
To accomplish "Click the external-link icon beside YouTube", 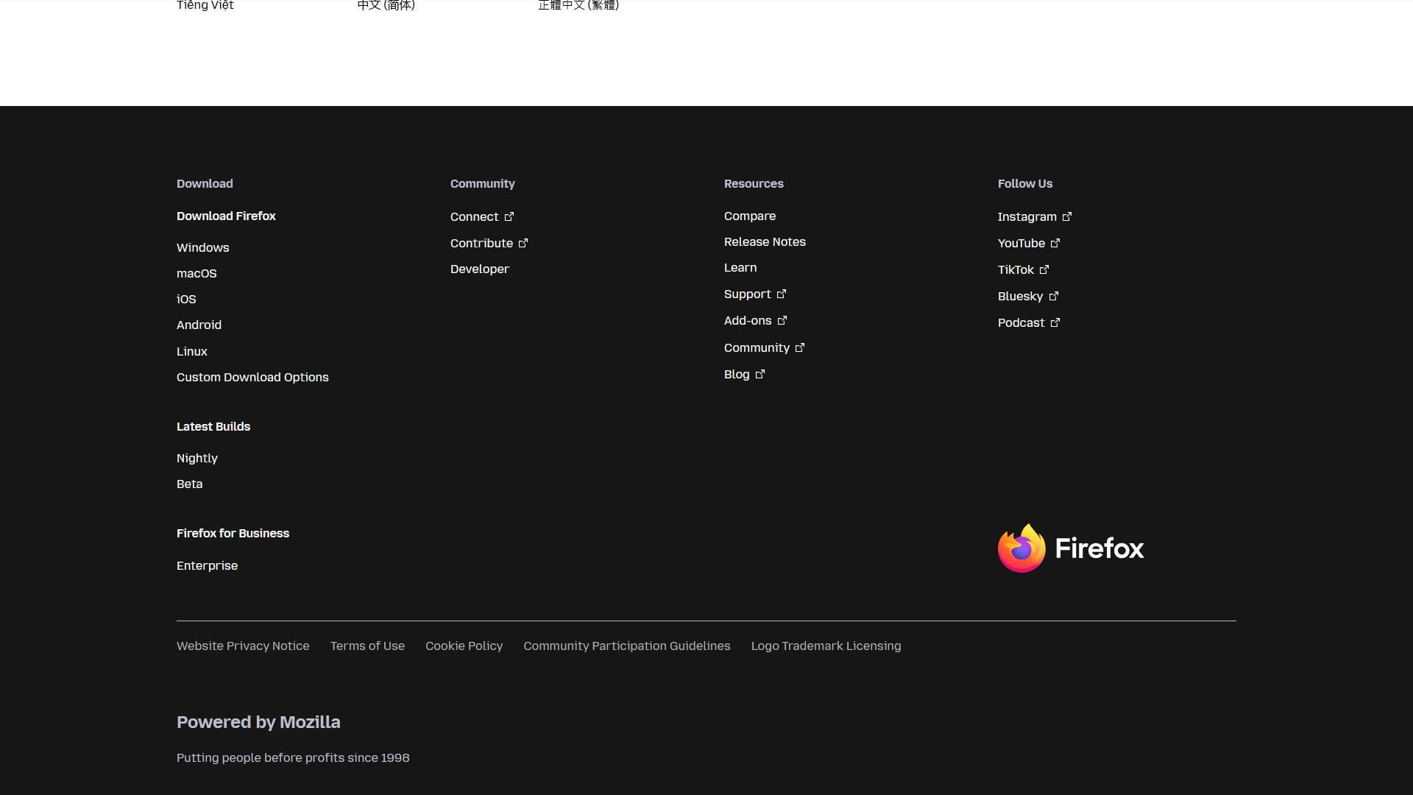I will tap(1055, 243).
